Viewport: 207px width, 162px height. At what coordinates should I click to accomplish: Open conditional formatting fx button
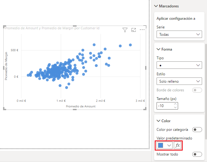coord(177,145)
